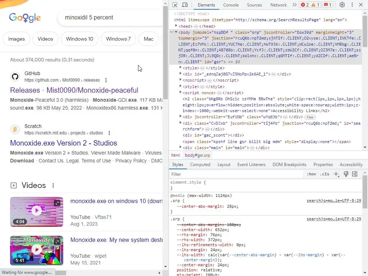Viewport: 368px width, 276px height.
Task: Toggle the computed styles sidebar icon
Action: [355, 174]
